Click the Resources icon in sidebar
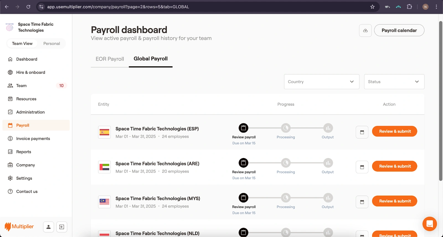 click(10, 99)
